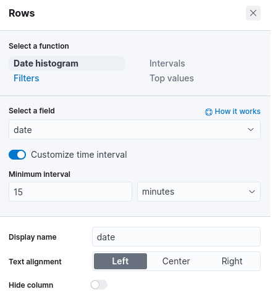Viewport: 273px width, 305px height.
Task: Open the How it works link
Action: [238, 112]
